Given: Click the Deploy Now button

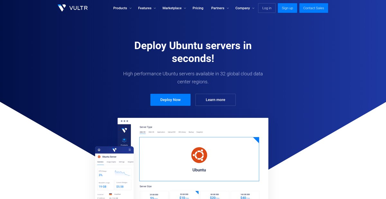Looking at the screenshot, I should [170, 100].
